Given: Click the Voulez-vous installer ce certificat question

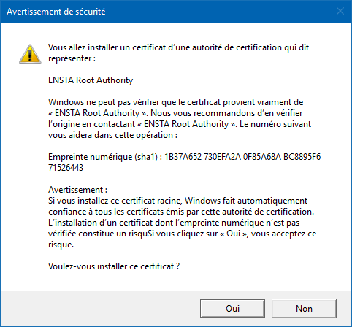Looking at the screenshot, I should coord(114,266).
